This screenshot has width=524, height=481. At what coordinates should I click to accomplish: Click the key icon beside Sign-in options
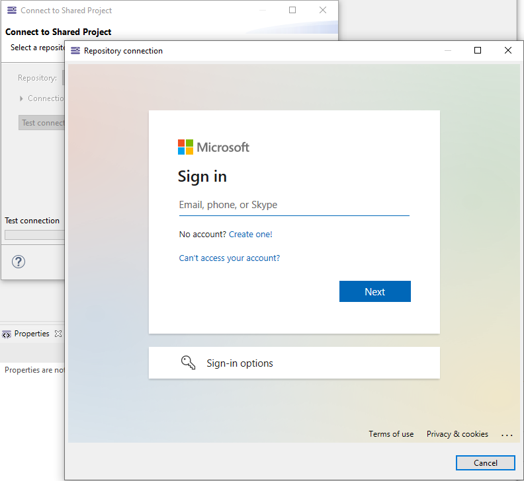pos(188,363)
